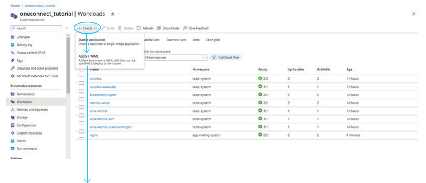The height and width of the screenshot is (183, 426).
Task: Favorite the page with star icon
Action: coord(113,14)
